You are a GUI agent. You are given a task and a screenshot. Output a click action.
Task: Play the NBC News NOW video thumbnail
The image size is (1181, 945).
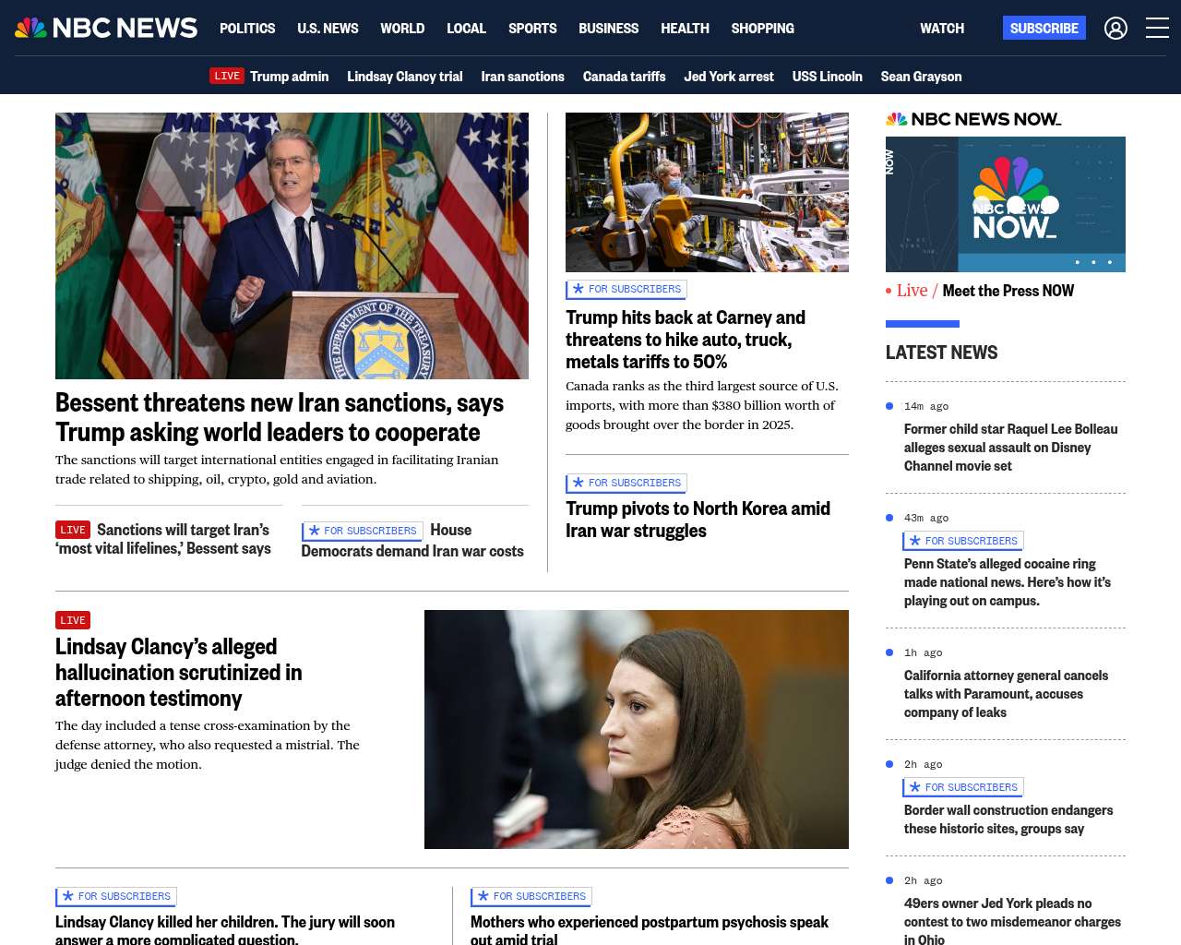click(1006, 205)
